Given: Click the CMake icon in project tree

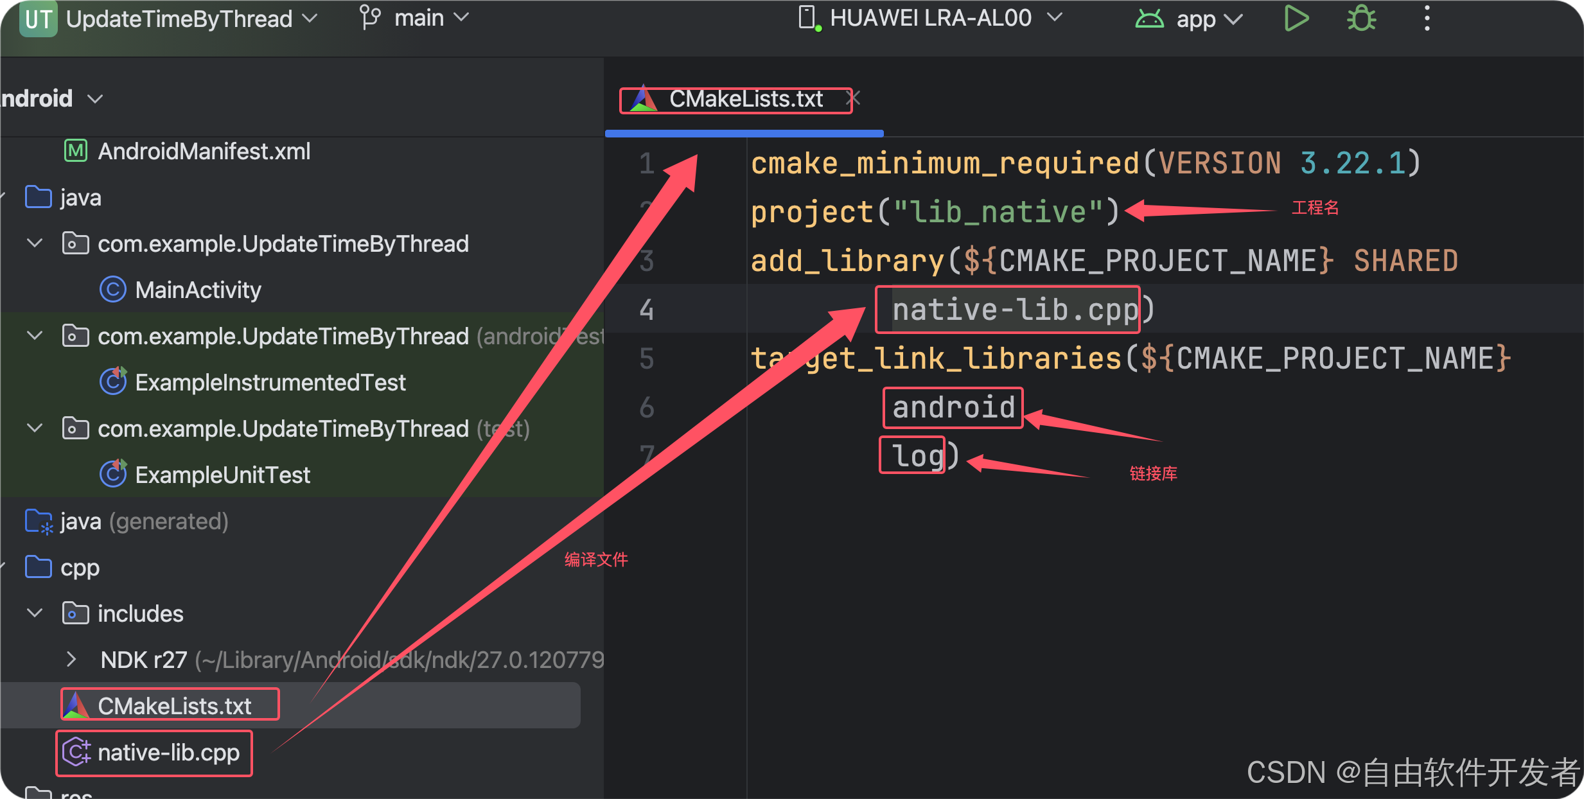Looking at the screenshot, I should point(76,705).
